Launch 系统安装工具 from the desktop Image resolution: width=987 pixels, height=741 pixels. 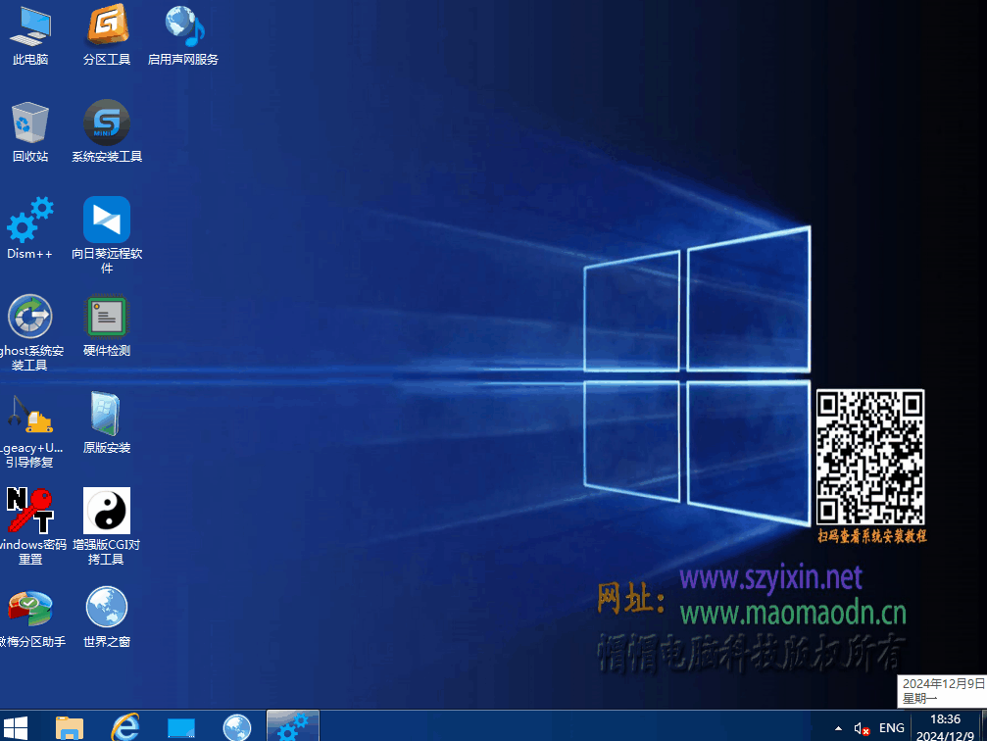point(107,123)
